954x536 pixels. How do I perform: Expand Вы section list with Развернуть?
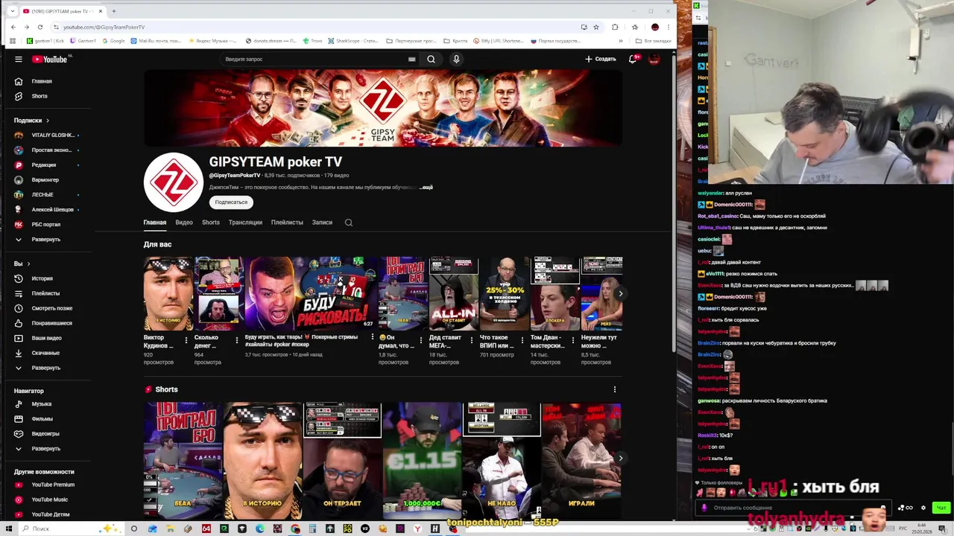tap(45, 368)
